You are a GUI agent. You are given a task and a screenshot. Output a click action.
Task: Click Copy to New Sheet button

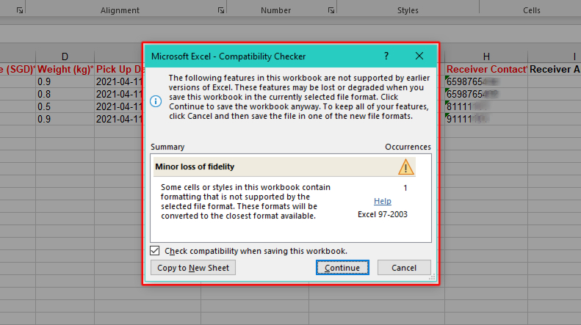point(193,268)
